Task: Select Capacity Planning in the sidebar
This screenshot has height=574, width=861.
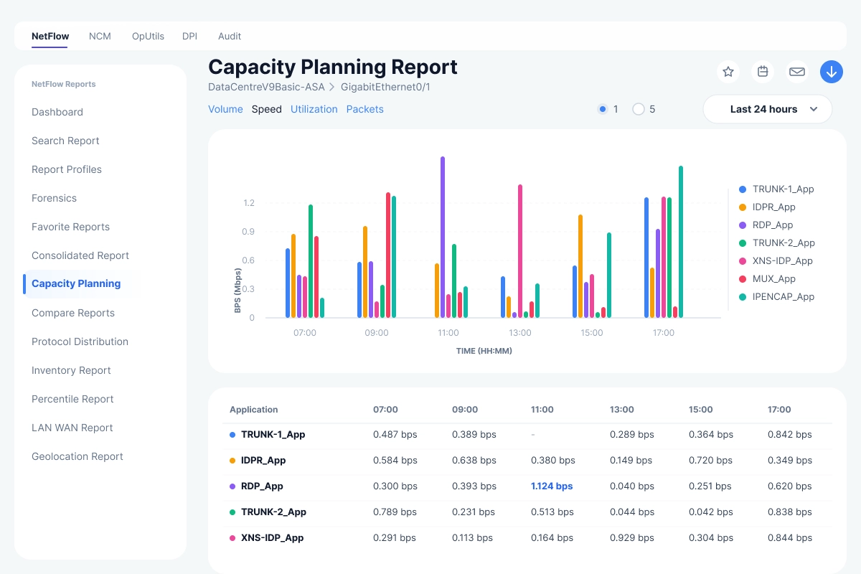Action: pos(76,283)
